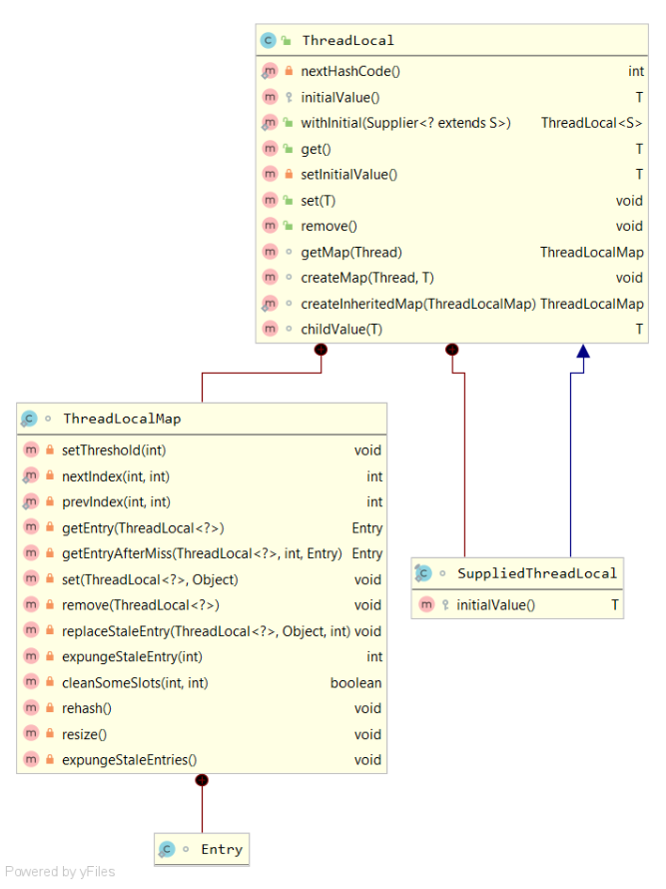This screenshot has width=666, height=889.
Task: Click ThreadLocal<S> return type of withInitial
Action: click(592, 123)
